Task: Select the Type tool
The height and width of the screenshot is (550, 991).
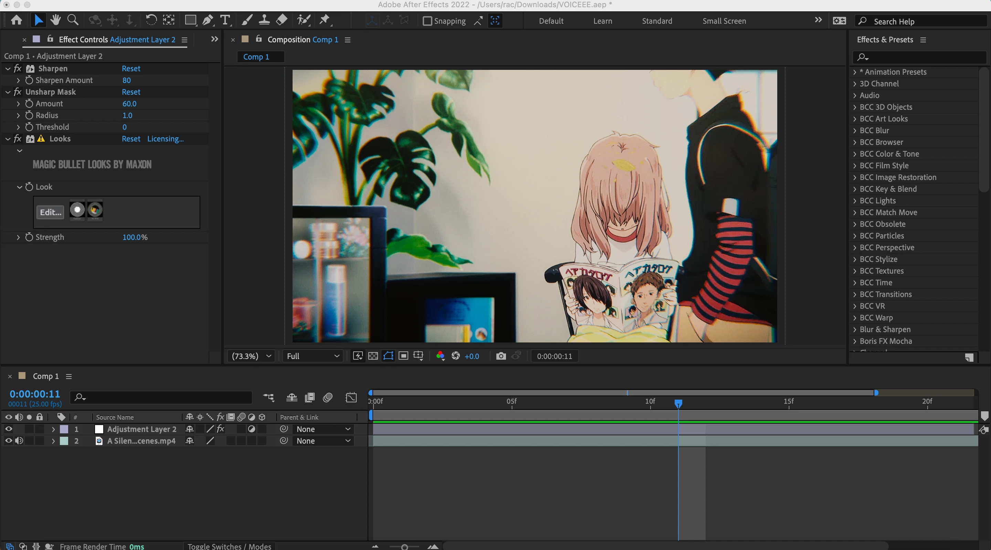Action: [x=225, y=20]
